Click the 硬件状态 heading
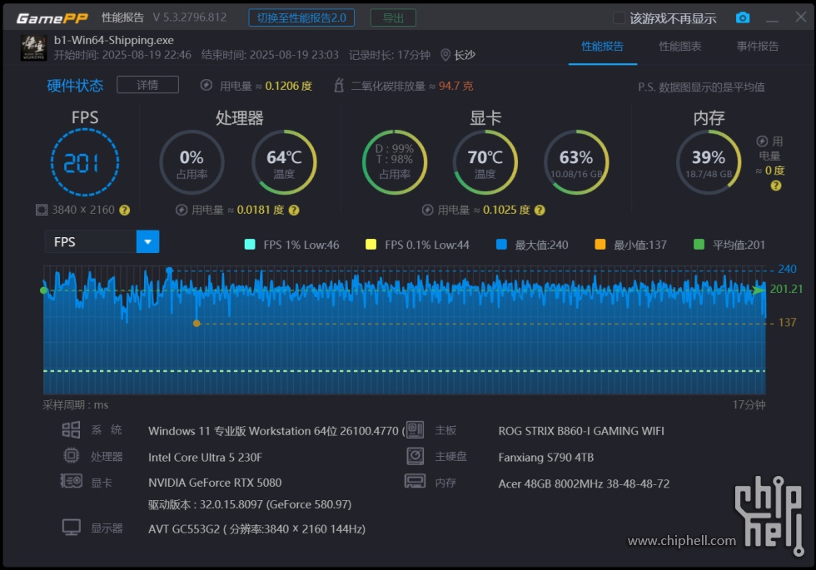 tap(75, 85)
